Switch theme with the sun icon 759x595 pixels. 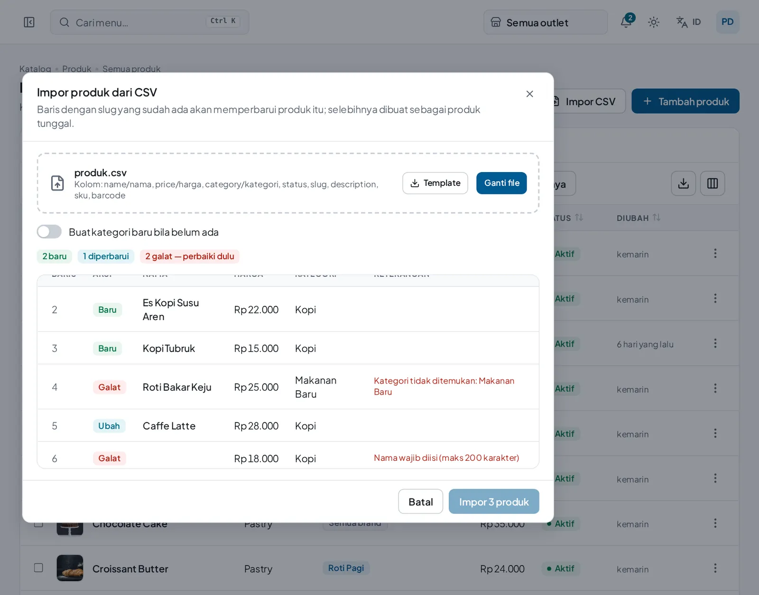click(x=654, y=22)
